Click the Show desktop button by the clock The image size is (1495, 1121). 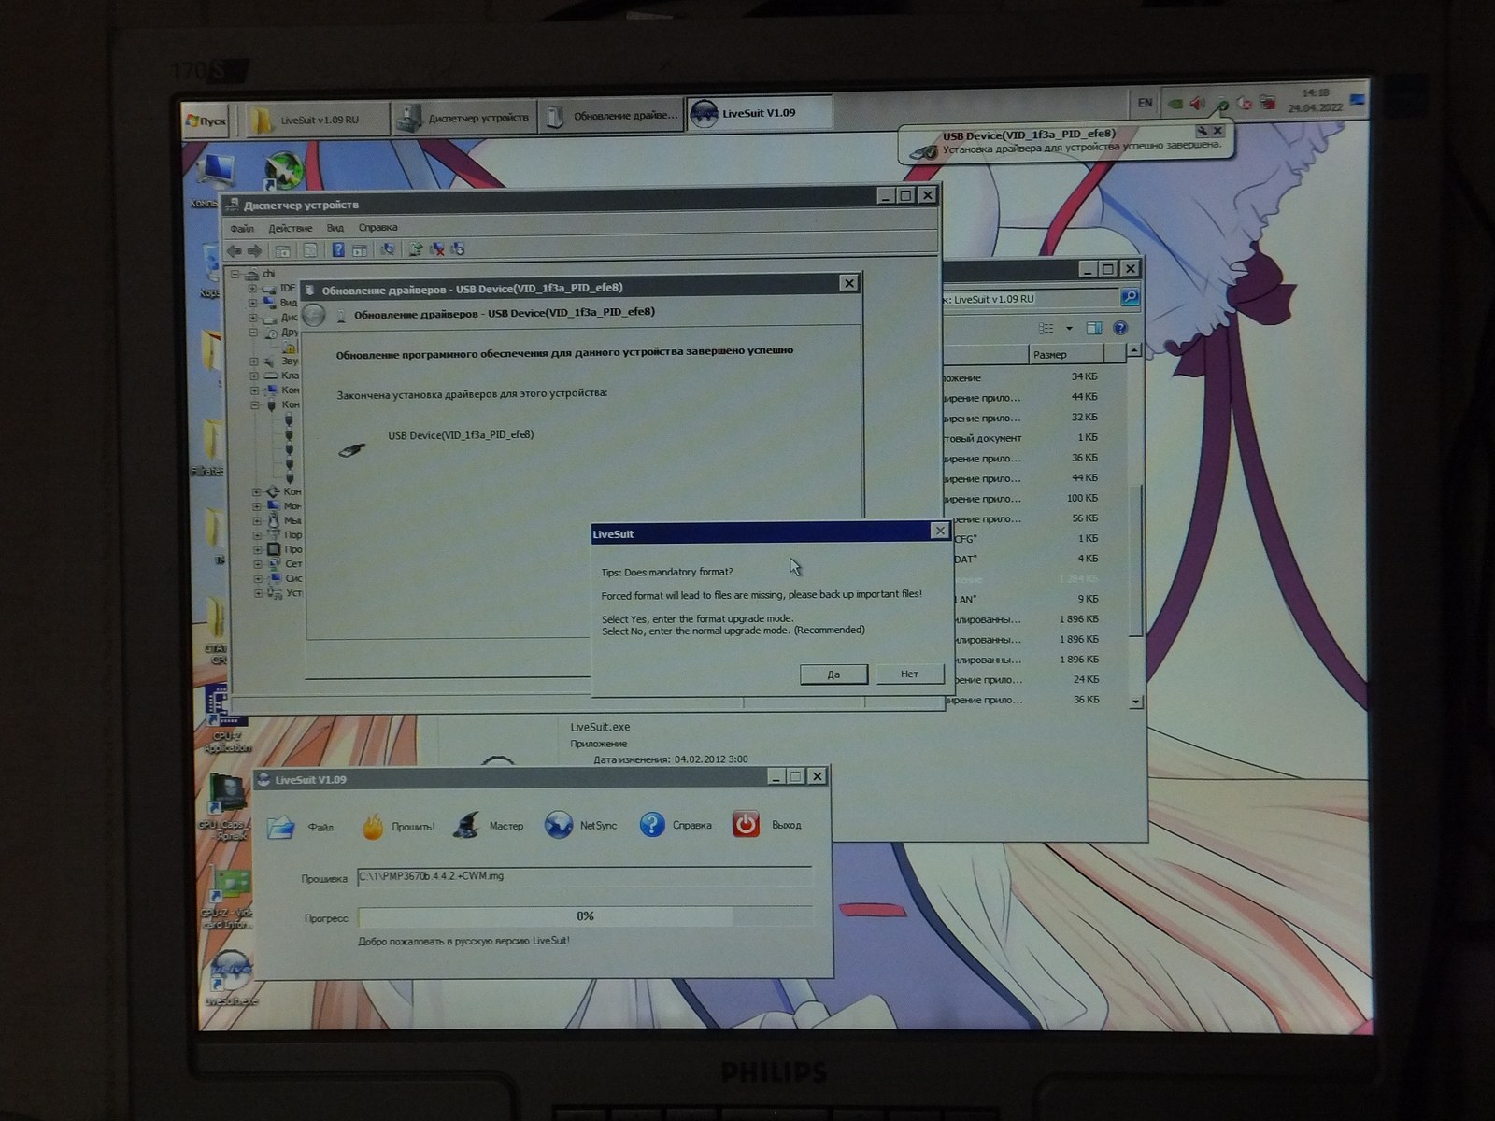(1358, 99)
